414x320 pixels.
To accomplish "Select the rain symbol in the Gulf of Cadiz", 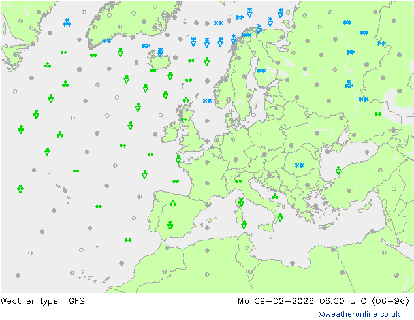I will [x=128, y=240].
